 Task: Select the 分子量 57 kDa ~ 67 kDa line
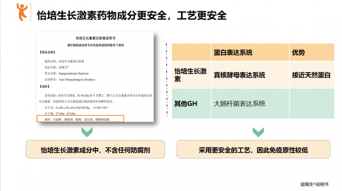click(60, 114)
